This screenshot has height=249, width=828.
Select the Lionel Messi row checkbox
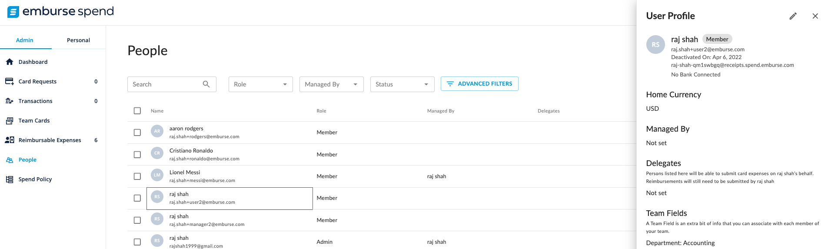137,176
